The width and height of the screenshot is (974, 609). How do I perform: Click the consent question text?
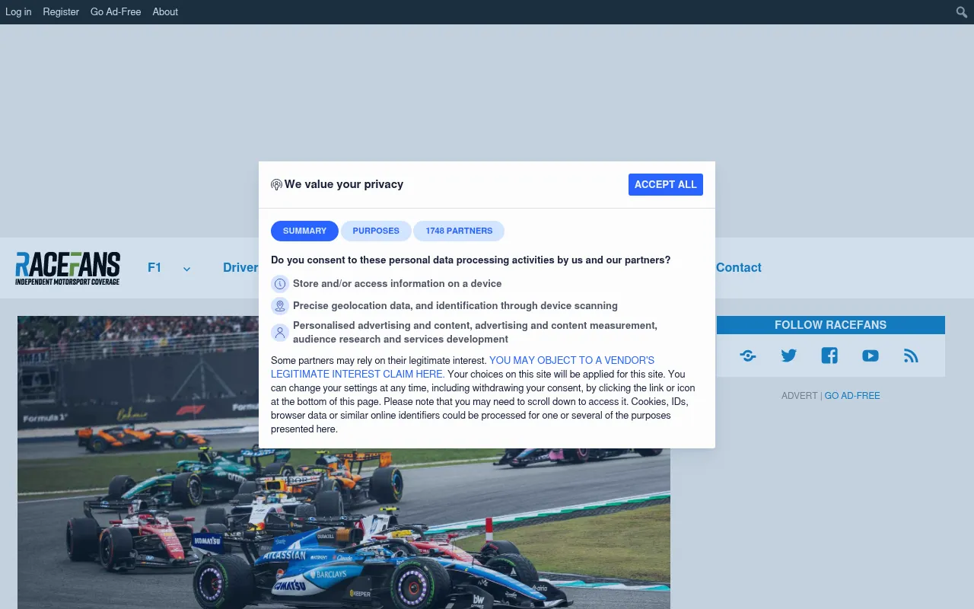point(471,260)
